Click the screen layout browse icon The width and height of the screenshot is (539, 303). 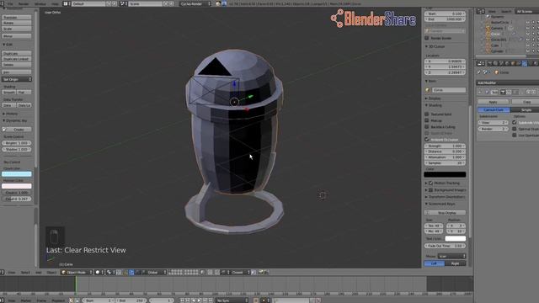[67, 3]
